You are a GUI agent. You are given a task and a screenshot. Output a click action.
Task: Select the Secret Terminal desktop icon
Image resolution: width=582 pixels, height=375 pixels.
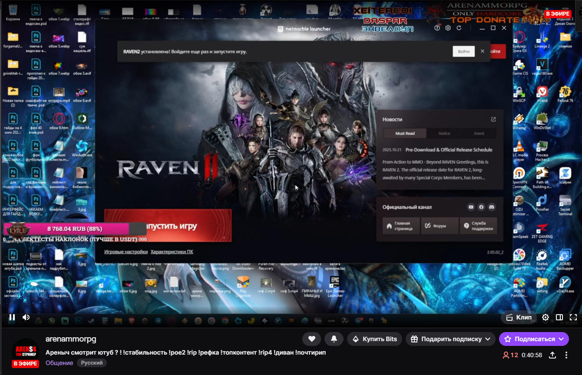[x=565, y=205]
